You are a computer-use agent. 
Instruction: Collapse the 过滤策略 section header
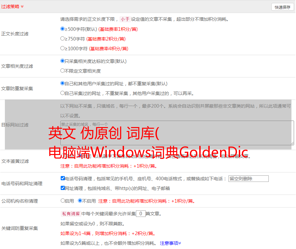tap(12, 6)
